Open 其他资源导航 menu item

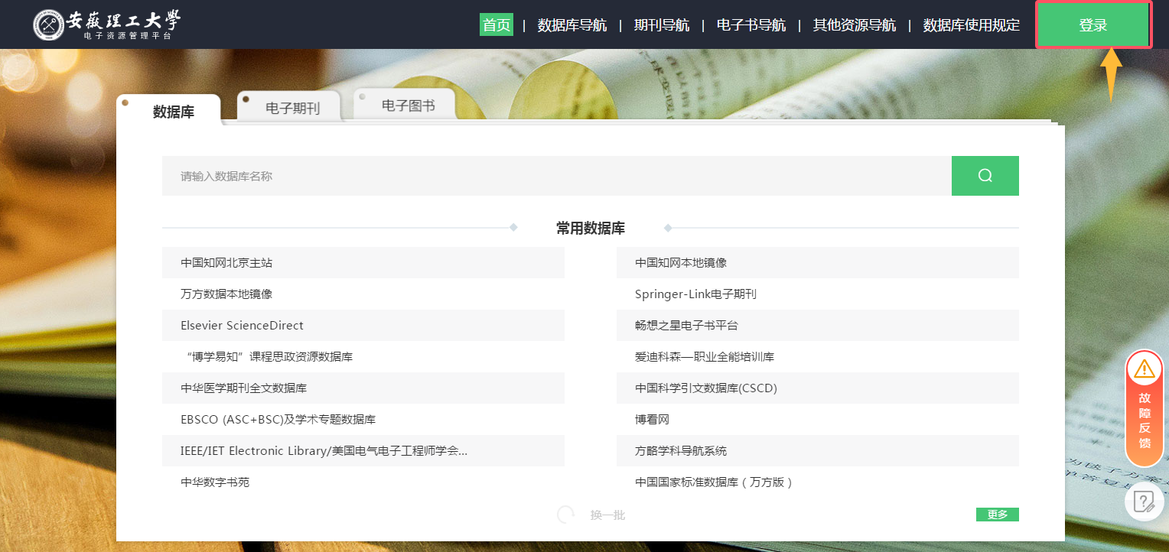click(x=854, y=25)
